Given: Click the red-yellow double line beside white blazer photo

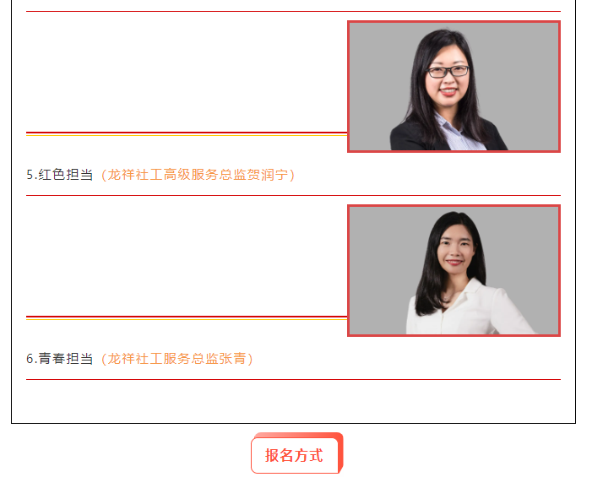Looking at the screenshot, I should [x=187, y=317].
